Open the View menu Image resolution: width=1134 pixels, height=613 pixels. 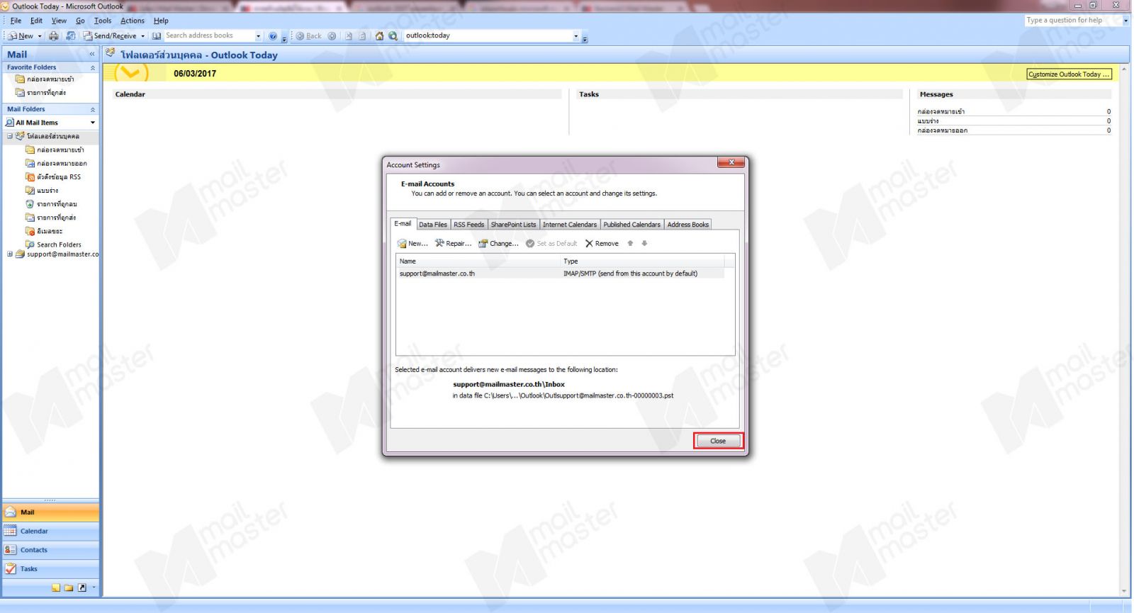click(59, 21)
